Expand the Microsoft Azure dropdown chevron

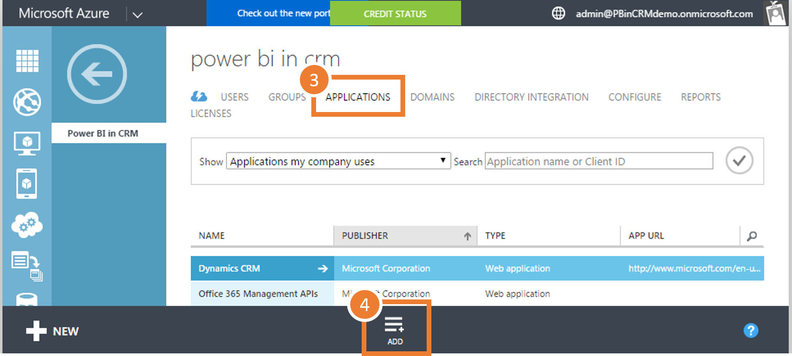pos(137,15)
